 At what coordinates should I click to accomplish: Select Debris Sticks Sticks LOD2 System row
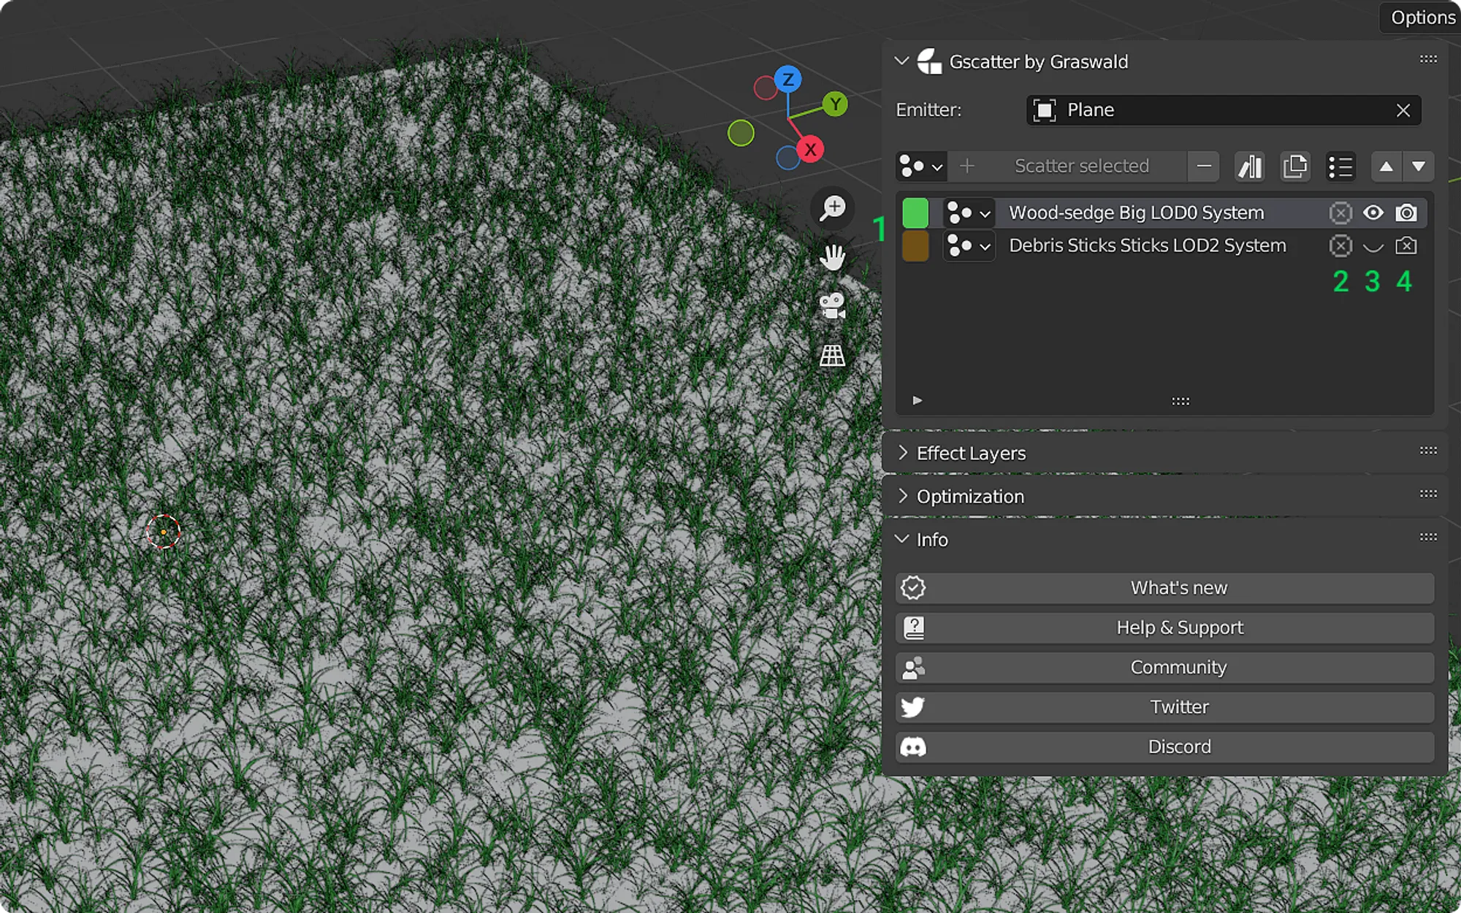[1147, 246]
